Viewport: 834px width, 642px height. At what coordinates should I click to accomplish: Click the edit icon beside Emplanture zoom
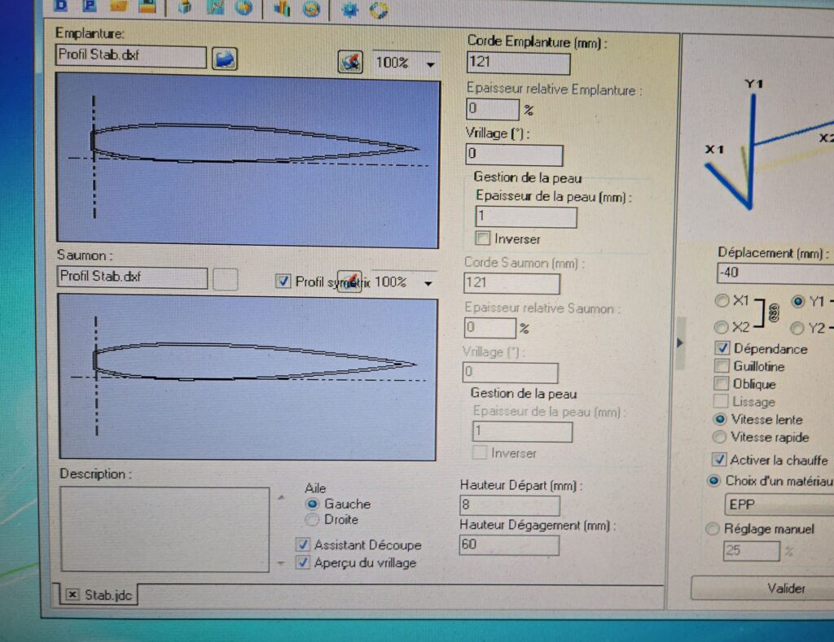[350, 63]
